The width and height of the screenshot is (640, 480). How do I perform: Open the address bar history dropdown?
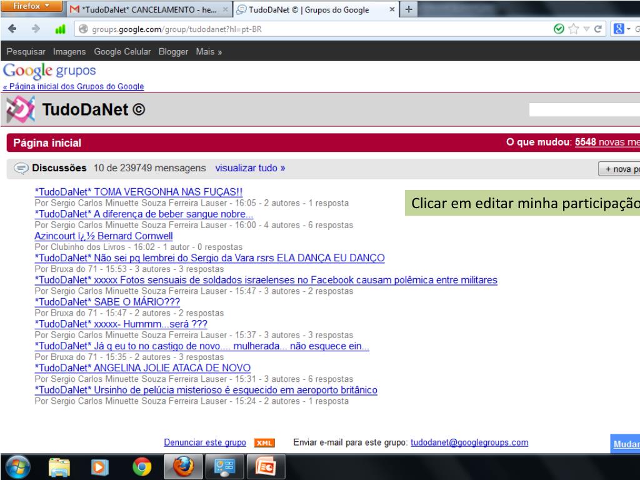point(586,29)
